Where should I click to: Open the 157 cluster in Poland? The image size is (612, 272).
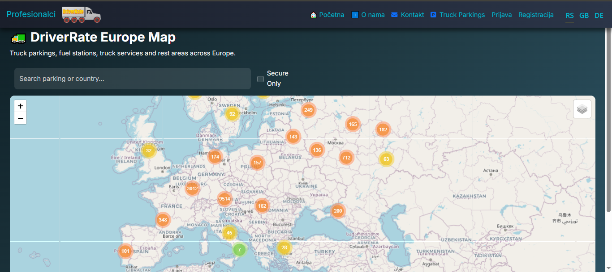(x=257, y=163)
